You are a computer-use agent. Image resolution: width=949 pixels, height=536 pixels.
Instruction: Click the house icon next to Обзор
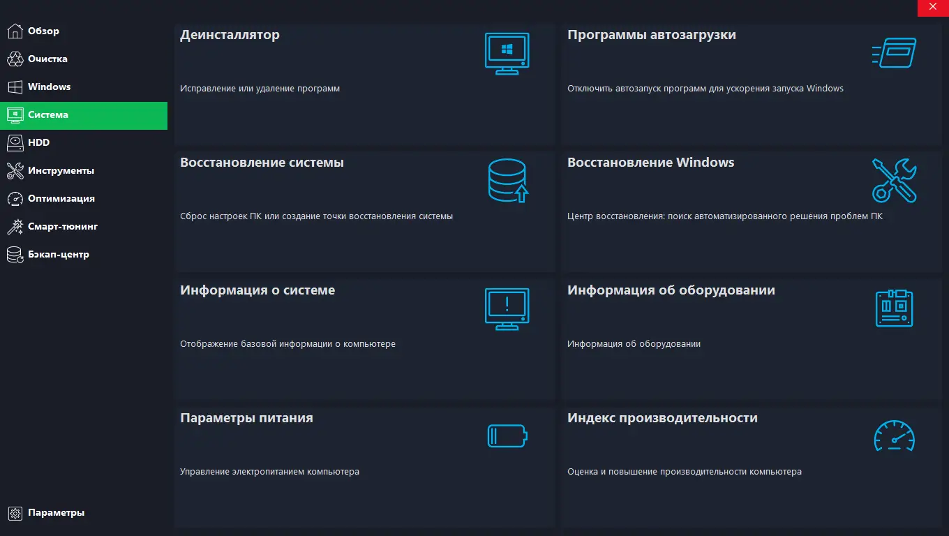pyautogui.click(x=15, y=31)
